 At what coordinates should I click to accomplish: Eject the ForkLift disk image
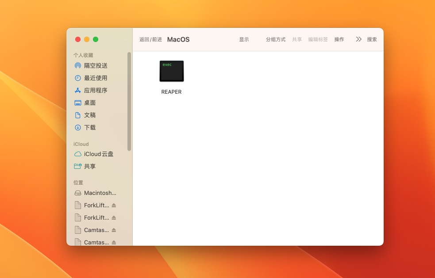point(114,205)
